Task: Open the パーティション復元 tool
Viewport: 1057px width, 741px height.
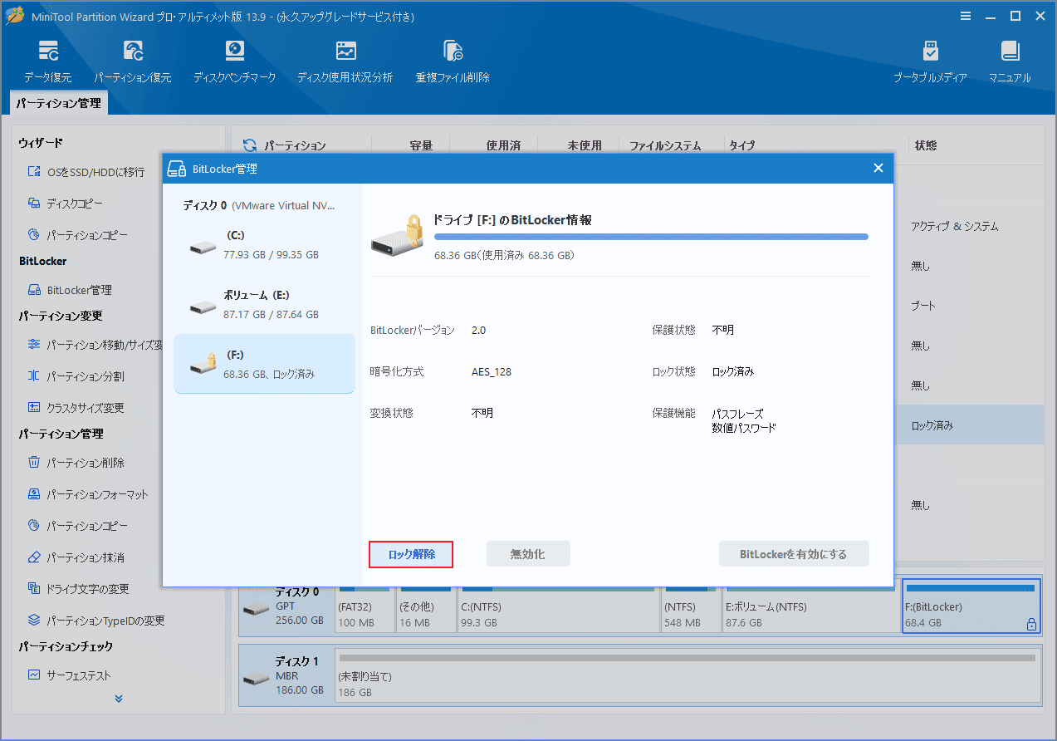Action: tap(132, 61)
